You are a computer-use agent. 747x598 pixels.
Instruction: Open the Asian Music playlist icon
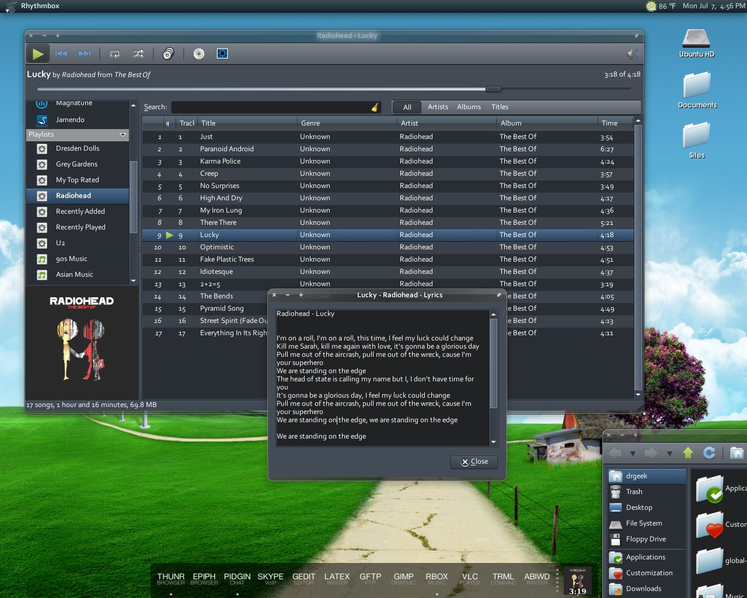pos(42,274)
